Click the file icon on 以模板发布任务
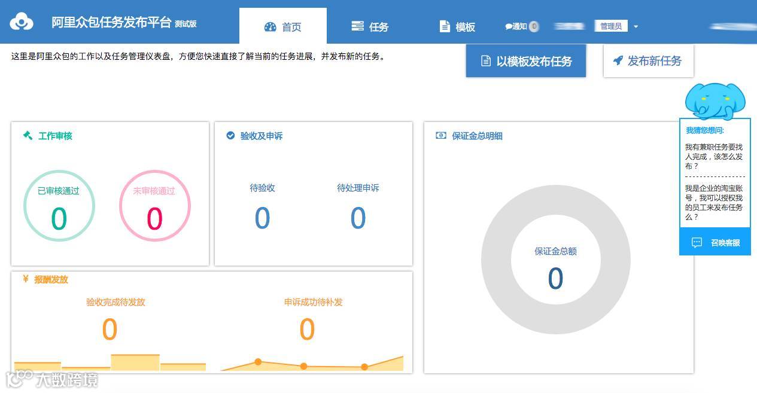 pyautogui.click(x=486, y=61)
